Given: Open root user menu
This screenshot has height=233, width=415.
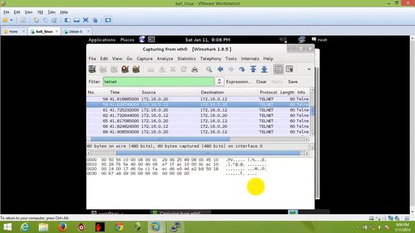Looking at the screenshot, I should pyautogui.click(x=319, y=39).
